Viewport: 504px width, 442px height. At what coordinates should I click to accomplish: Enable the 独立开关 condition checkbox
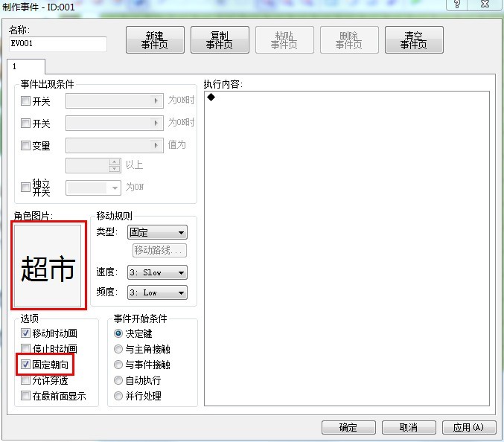click(25, 187)
